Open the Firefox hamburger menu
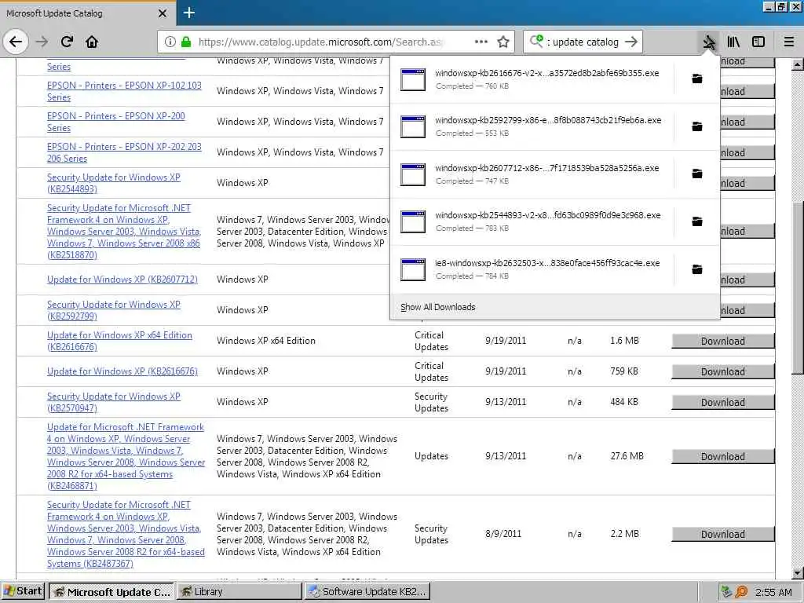 coord(788,42)
